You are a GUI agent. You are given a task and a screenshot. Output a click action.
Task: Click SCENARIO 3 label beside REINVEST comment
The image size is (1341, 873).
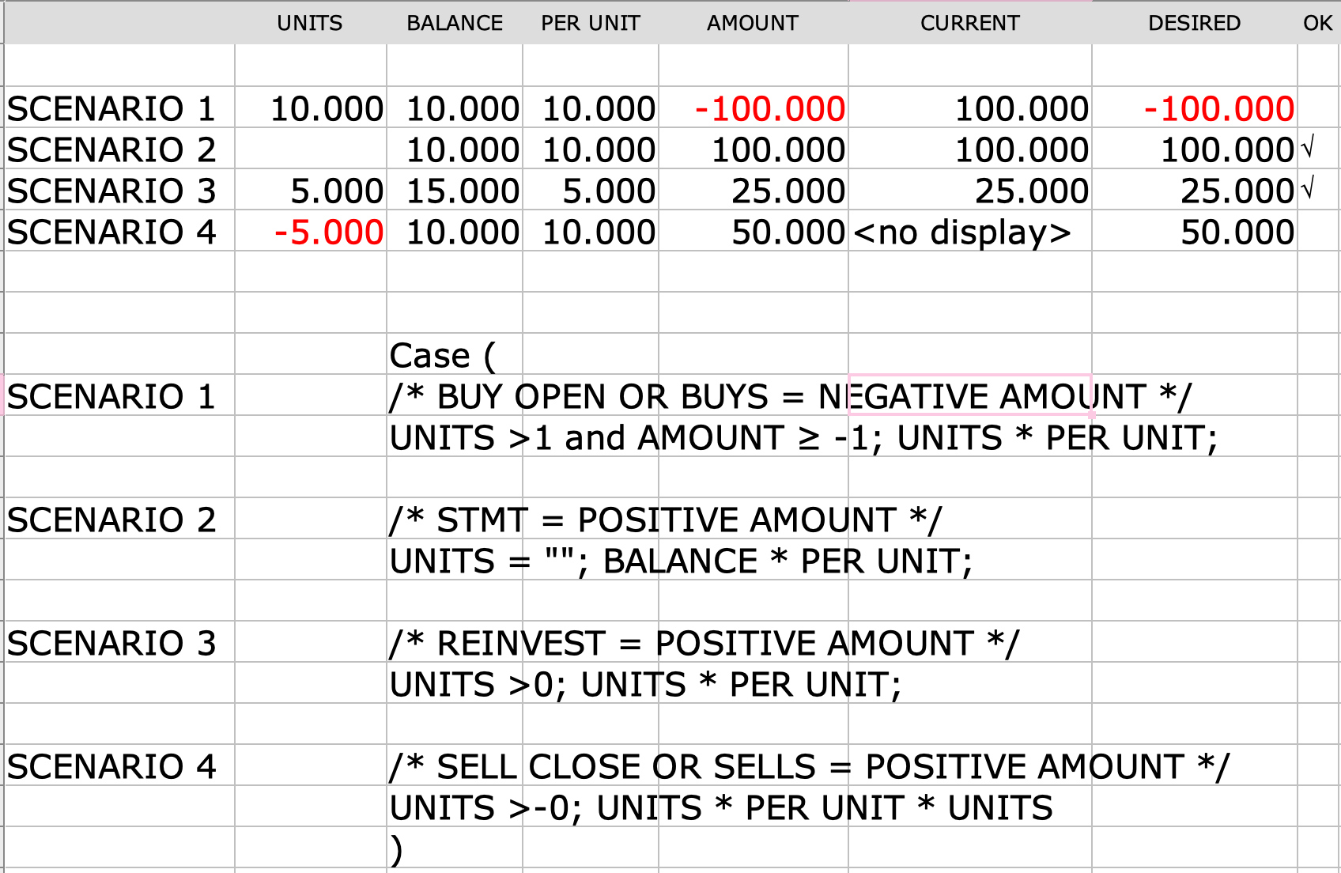pyautogui.click(x=111, y=643)
